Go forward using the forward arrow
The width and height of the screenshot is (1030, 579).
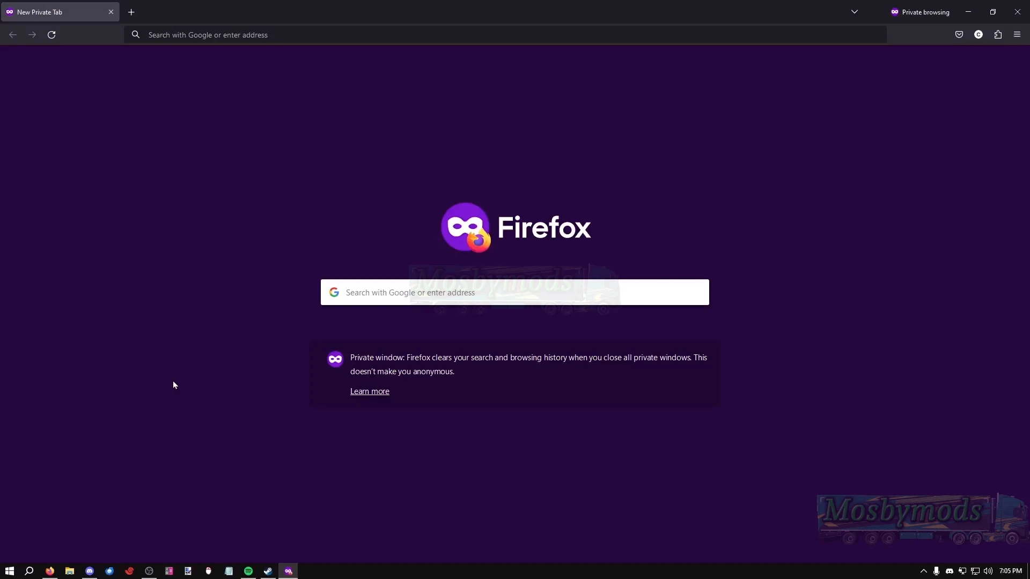[32, 35]
